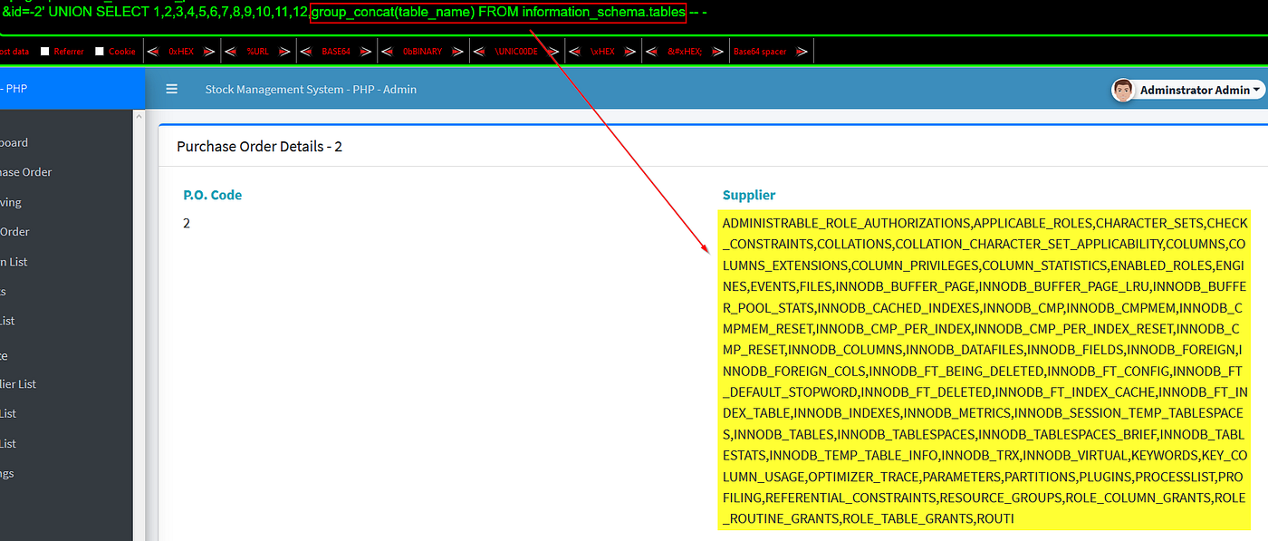Click the Supplier label
This screenshot has height=541, width=1268.
point(749,195)
